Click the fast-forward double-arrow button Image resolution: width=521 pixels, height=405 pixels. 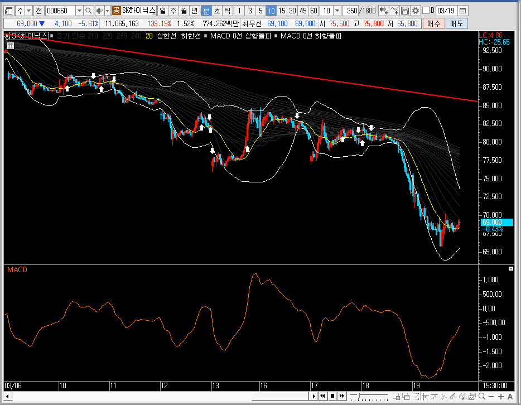[341, 396]
